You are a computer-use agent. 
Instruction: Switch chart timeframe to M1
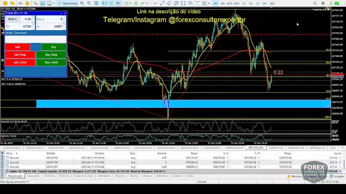[215, 3]
